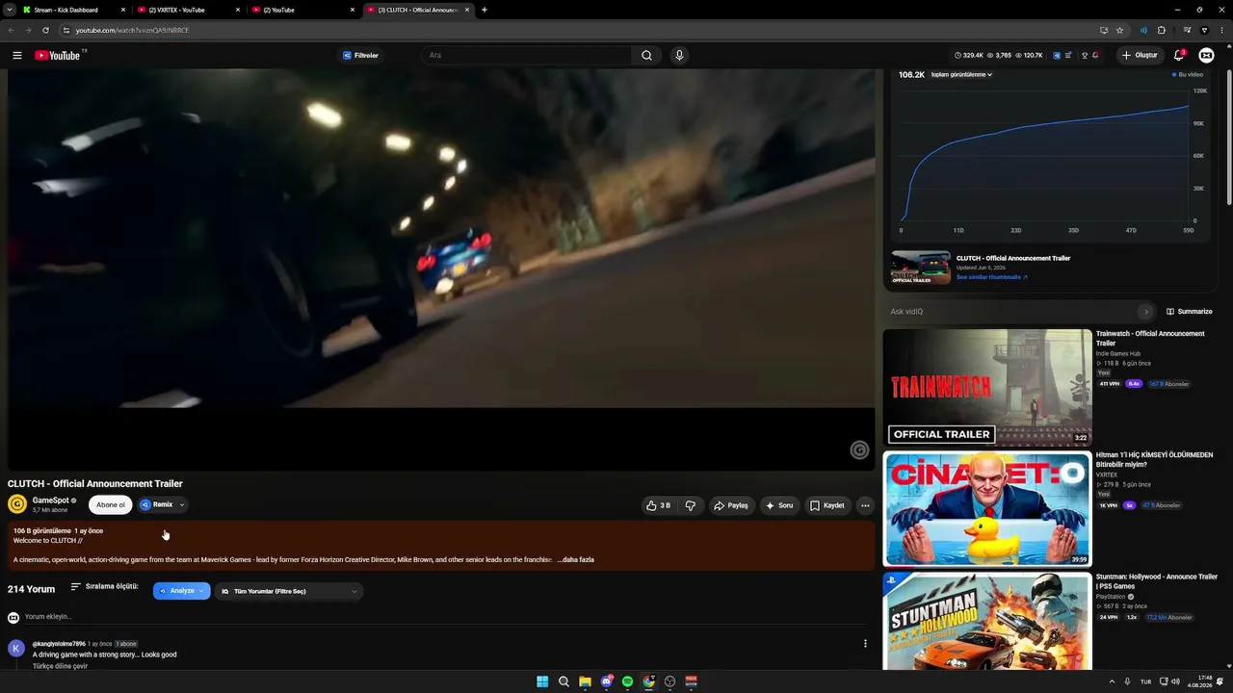This screenshot has width=1233, height=693.
Task: Open comment options for kanglynloime7896's comment
Action: coord(865,644)
